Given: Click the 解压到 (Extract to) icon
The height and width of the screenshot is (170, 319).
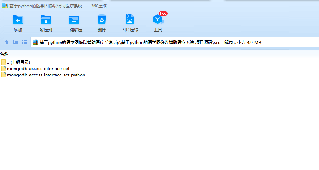Looking at the screenshot, I should click(46, 20).
